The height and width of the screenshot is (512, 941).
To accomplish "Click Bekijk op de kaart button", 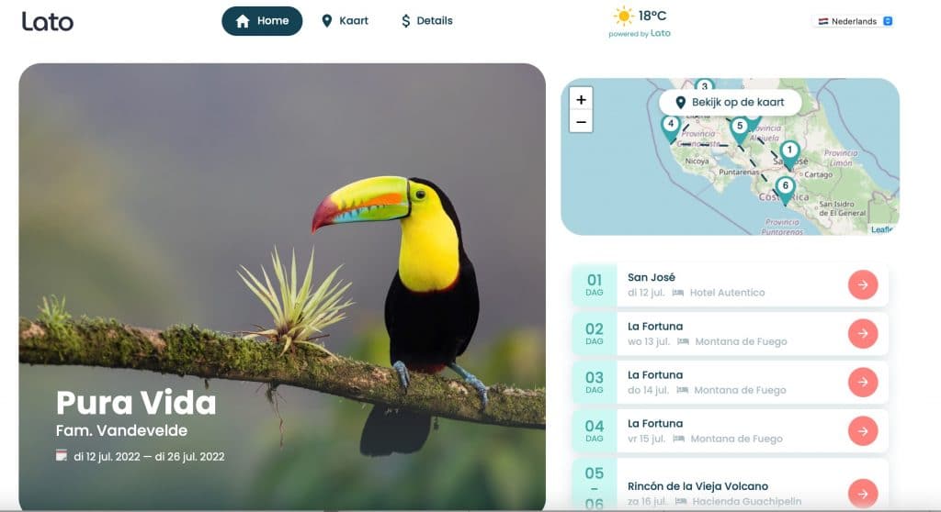I will click(731, 103).
